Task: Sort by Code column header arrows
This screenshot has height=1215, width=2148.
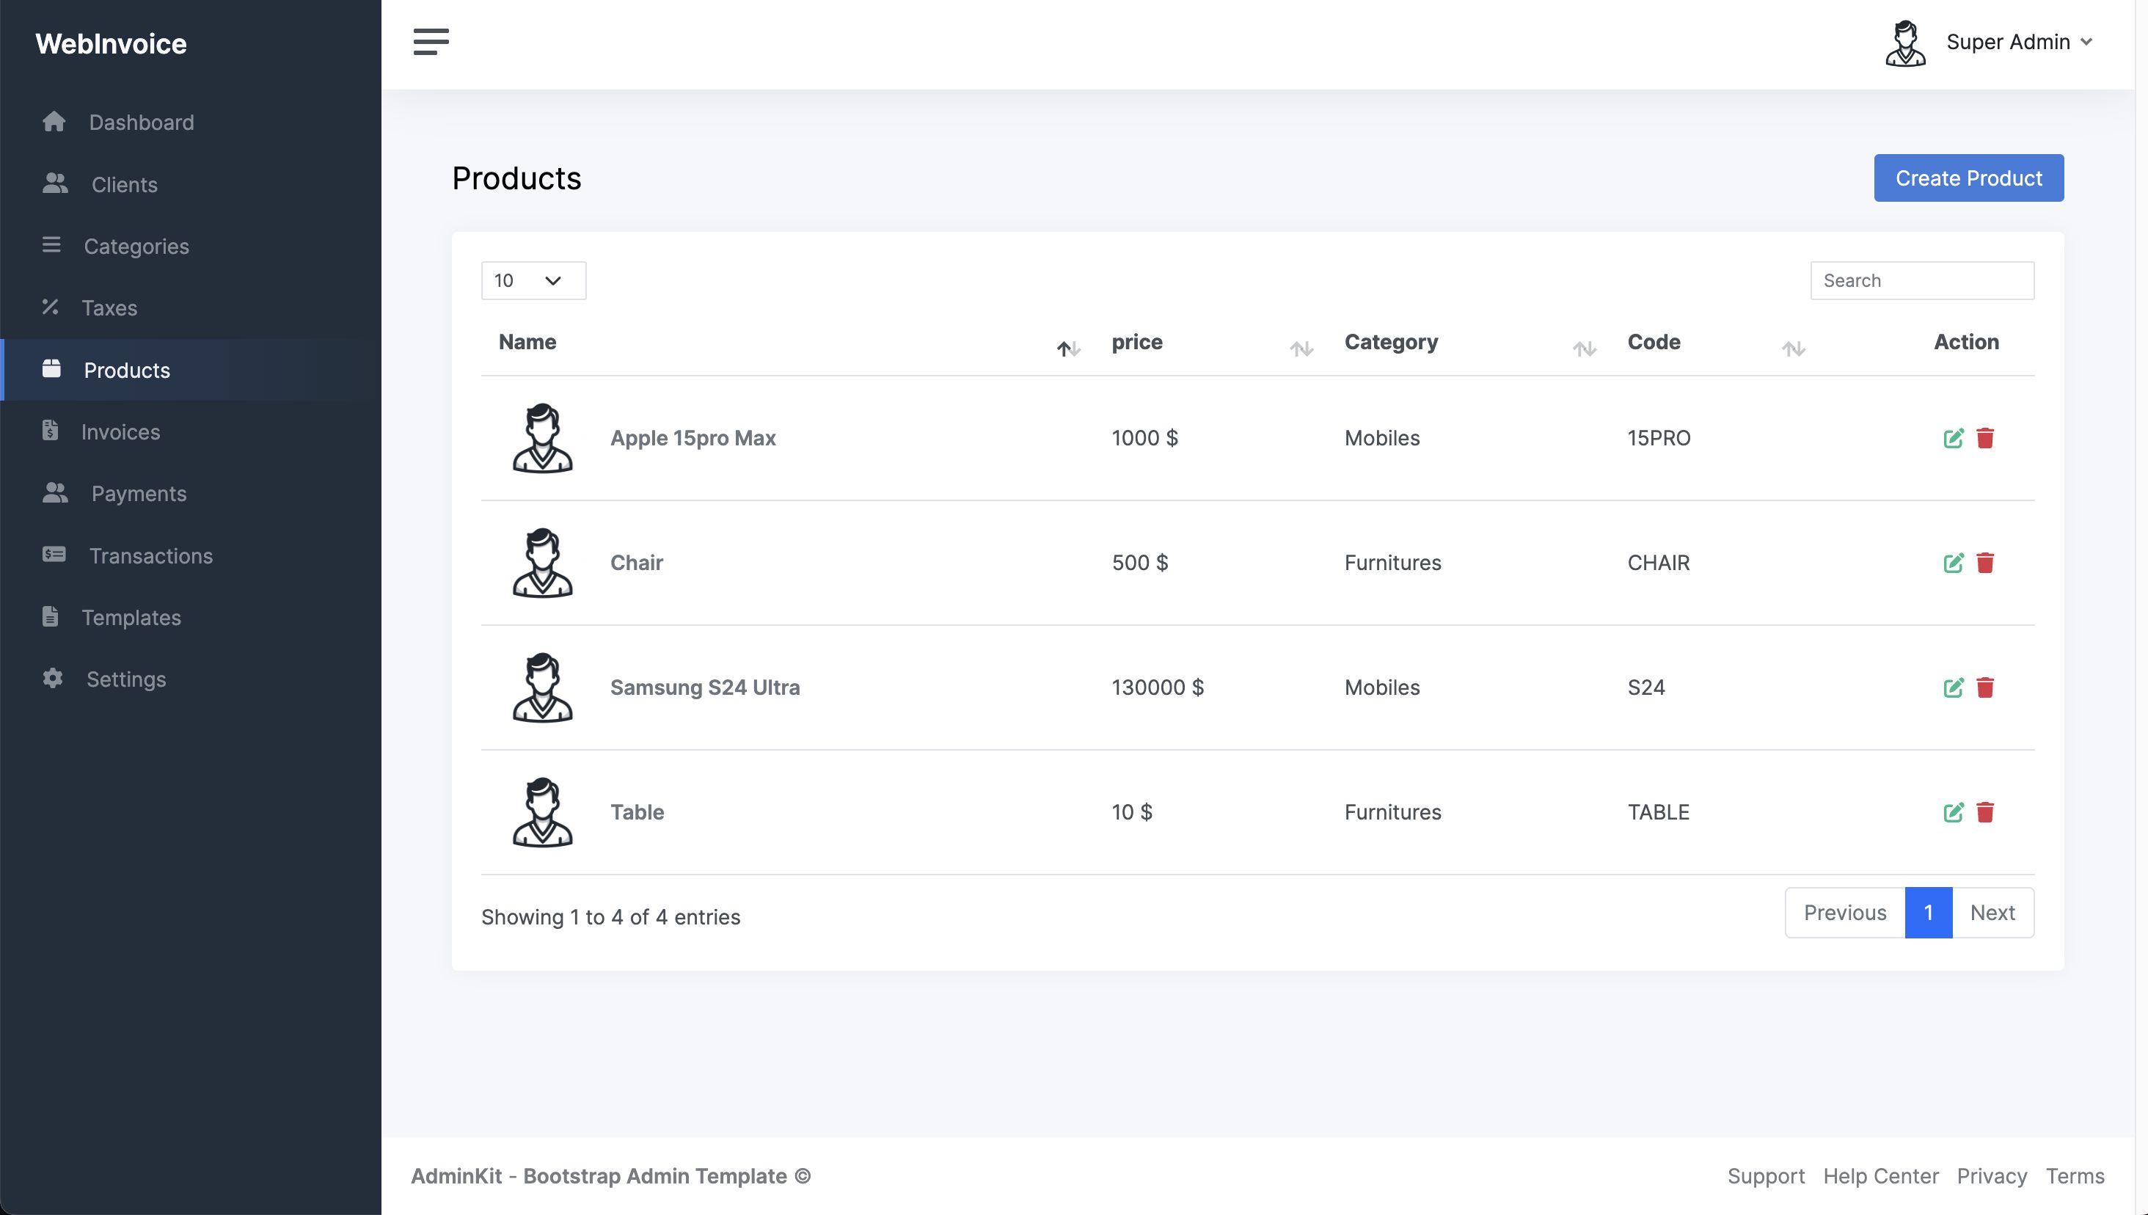Action: pyautogui.click(x=1793, y=349)
